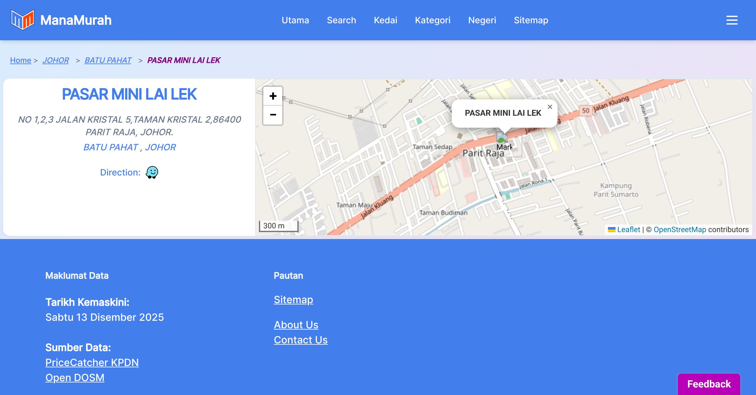Open Waze directions icon
The height and width of the screenshot is (395, 756).
click(152, 172)
